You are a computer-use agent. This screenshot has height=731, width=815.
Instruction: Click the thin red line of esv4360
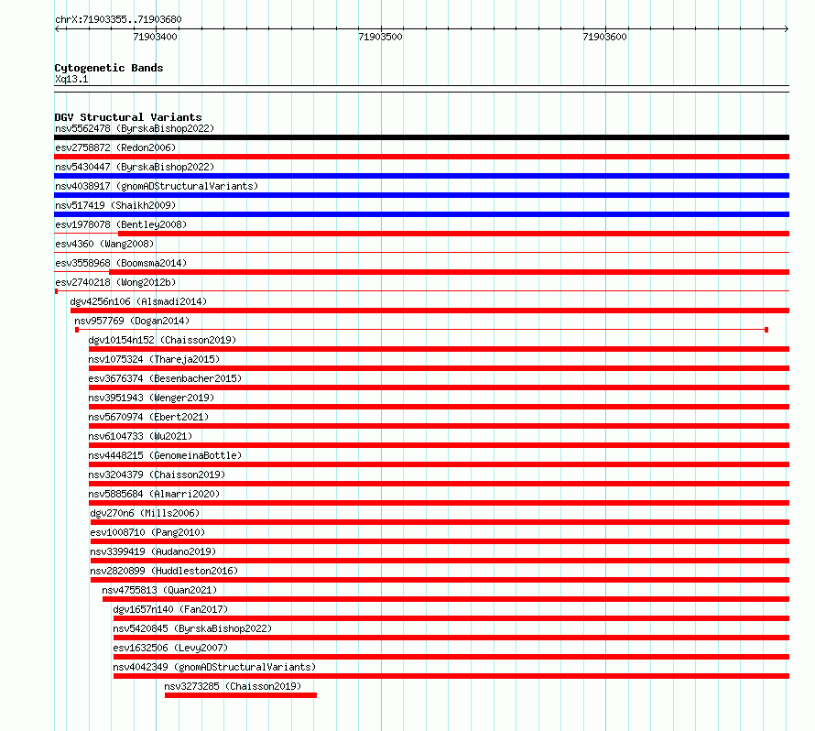coord(421,253)
